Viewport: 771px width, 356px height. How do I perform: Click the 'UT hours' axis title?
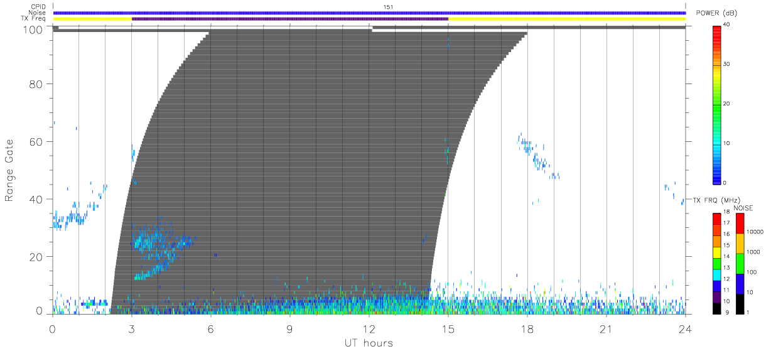coord(369,343)
